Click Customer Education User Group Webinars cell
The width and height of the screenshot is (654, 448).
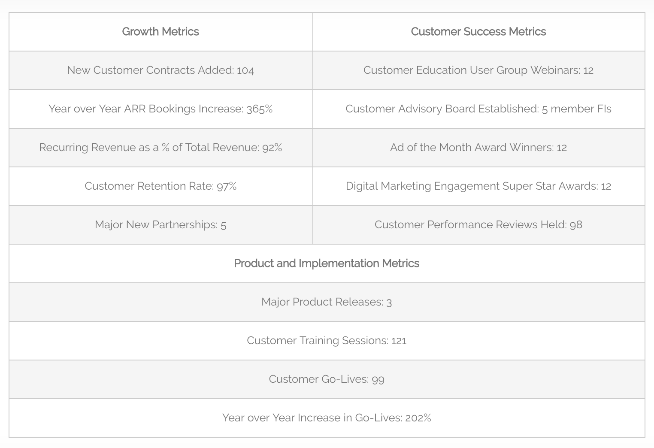click(478, 70)
